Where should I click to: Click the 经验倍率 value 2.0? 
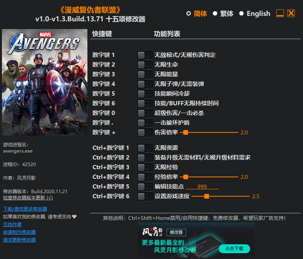[244, 177]
